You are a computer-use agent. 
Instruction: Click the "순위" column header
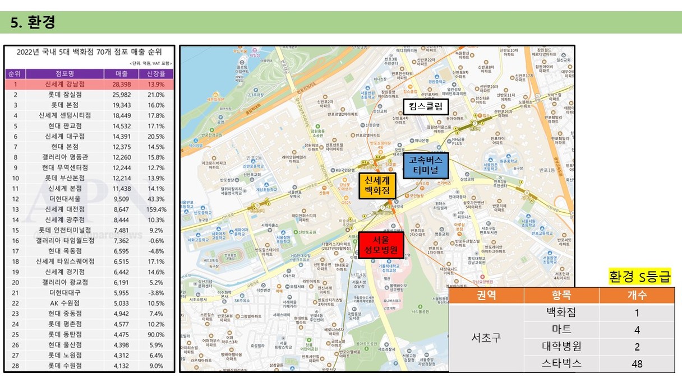coord(15,74)
